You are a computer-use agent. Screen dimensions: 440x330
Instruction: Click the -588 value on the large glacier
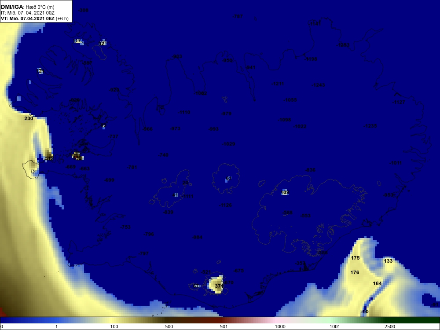pos(288,213)
